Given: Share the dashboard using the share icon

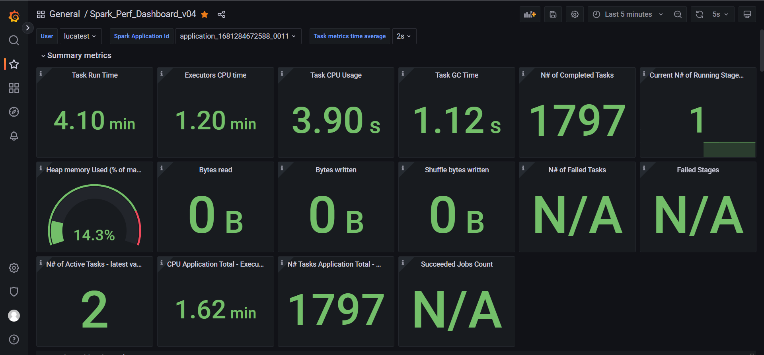Looking at the screenshot, I should [x=222, y=14].
